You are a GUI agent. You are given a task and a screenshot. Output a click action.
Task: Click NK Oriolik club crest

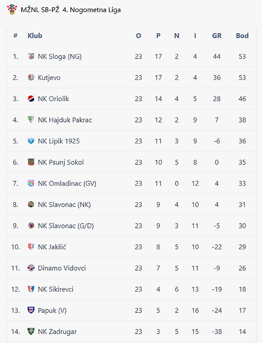point(31,99)
